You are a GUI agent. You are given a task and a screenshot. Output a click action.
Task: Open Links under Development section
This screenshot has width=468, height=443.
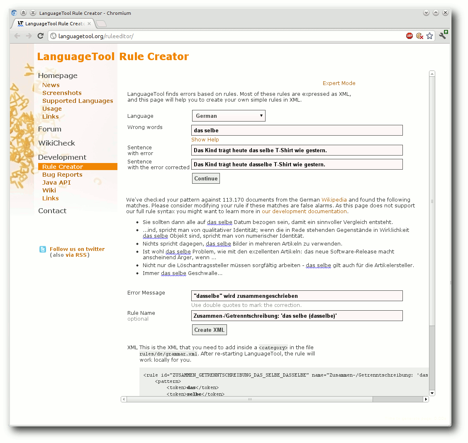coord(51,198)
